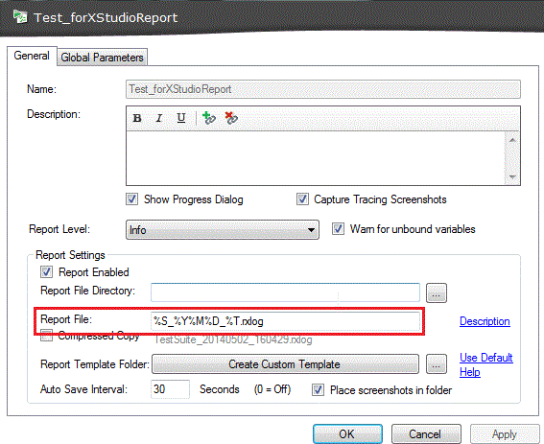Click the remove hyperlink icon
Screen dimensions: 544x444
231,118
